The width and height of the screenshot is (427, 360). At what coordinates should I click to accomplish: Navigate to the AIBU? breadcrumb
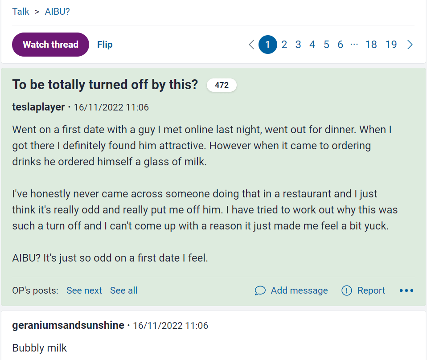[x=57, y=12]
